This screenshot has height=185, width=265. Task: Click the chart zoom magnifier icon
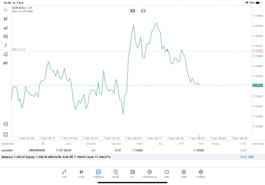point(5,124)
